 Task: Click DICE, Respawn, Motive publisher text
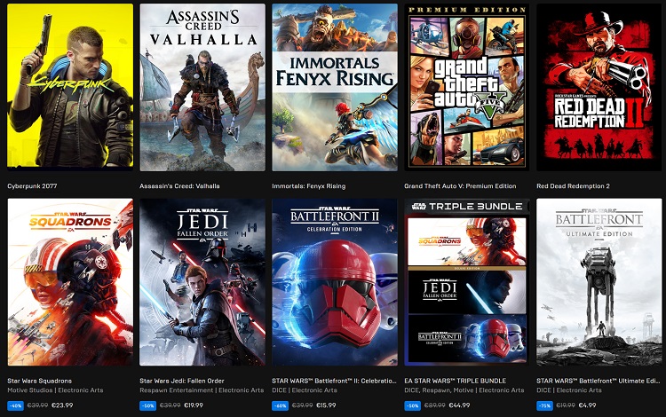464,389
